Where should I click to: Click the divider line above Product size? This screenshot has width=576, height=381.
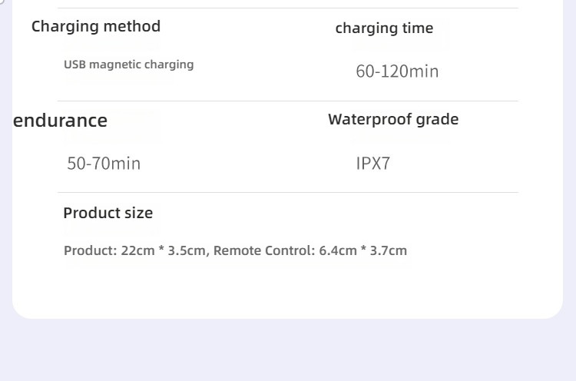288,192
